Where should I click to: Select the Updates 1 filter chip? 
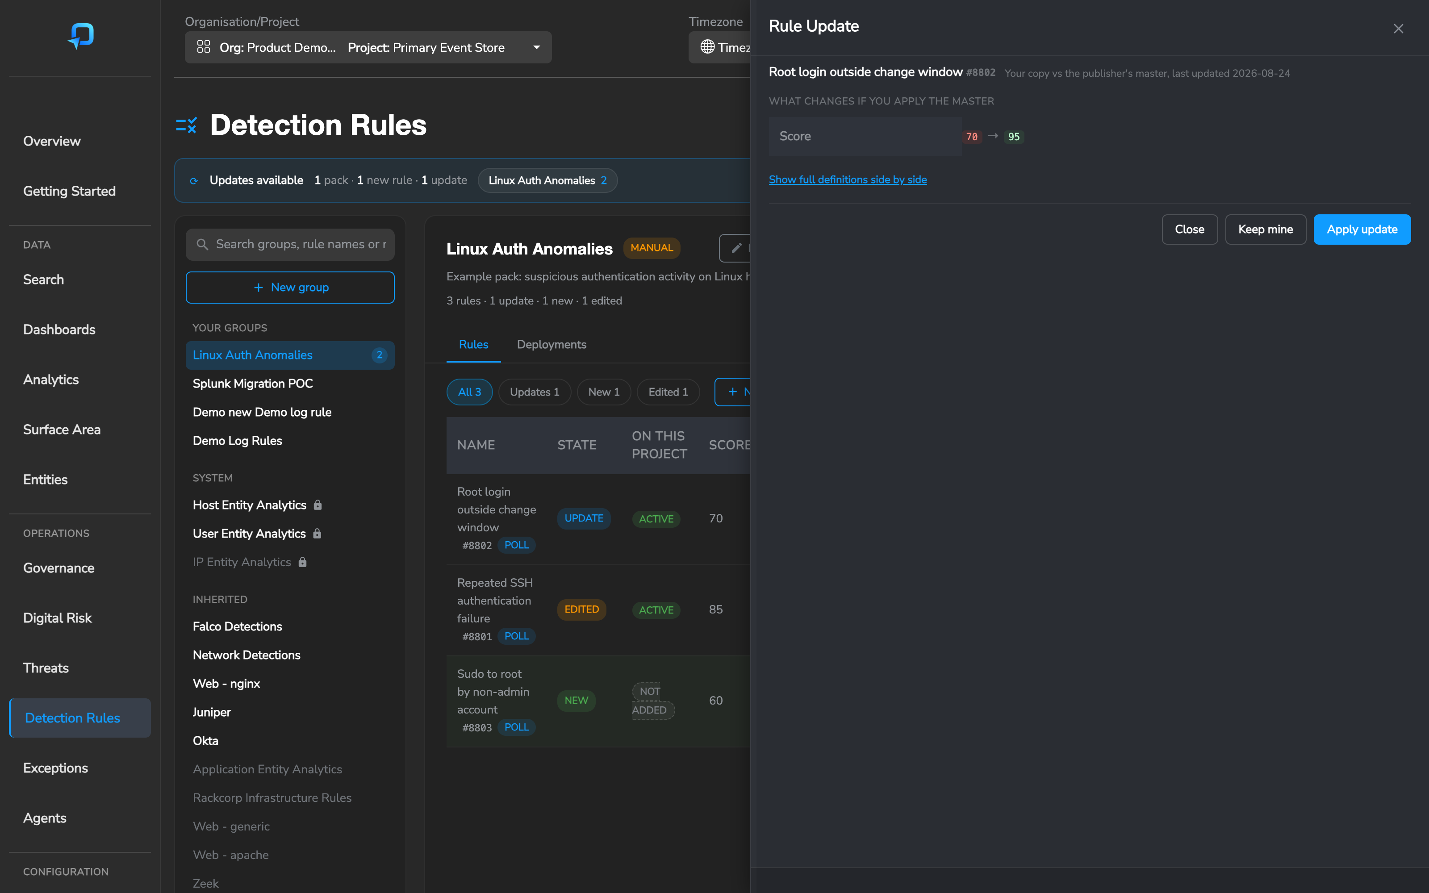(535, 392)
